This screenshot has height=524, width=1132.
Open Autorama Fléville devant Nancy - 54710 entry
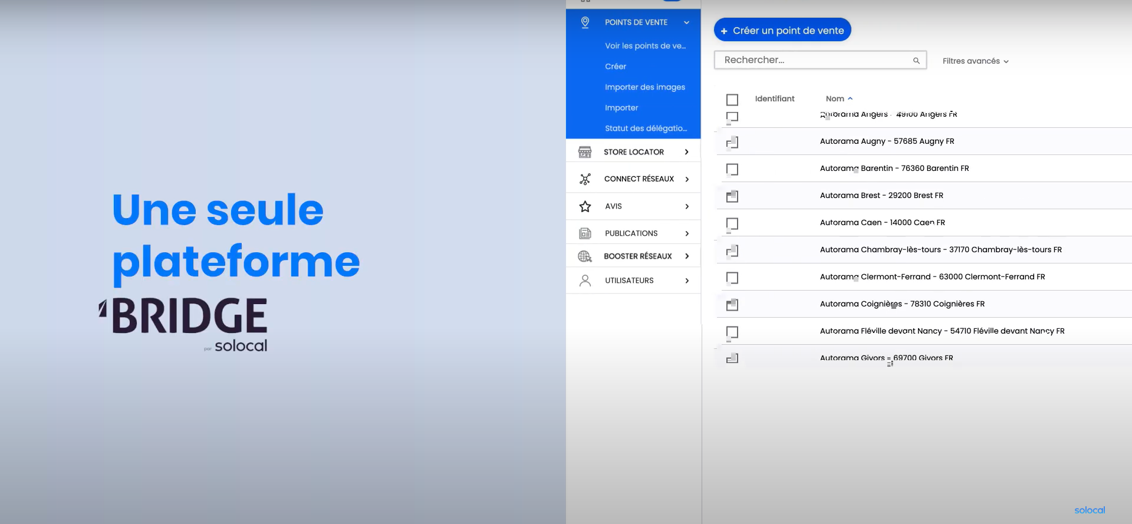pos(942,331)
